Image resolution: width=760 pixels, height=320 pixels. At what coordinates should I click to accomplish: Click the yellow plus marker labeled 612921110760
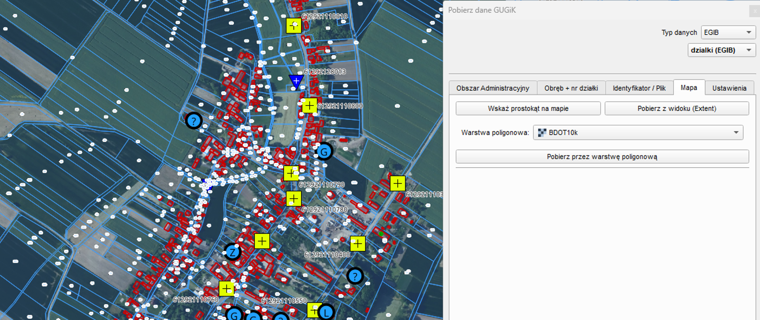pos(226,289)
